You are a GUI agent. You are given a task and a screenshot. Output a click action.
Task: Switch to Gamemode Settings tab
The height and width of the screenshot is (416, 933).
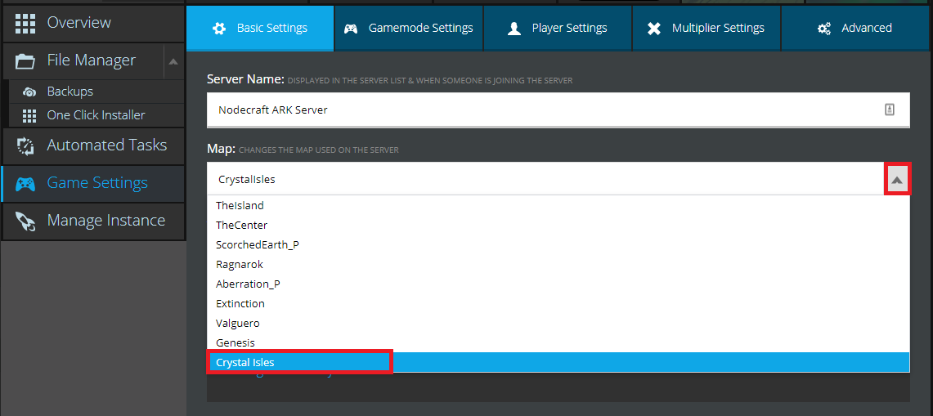[x=409, y=28]
